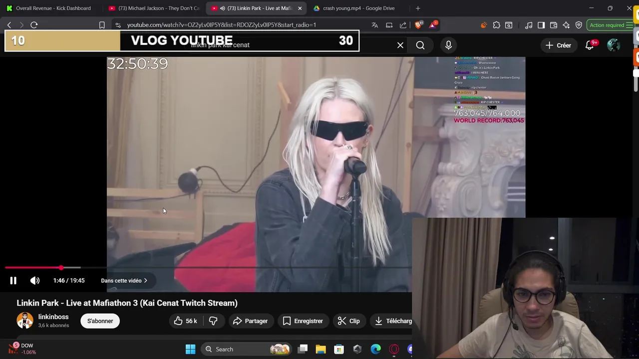Click the URL address field

pyautogui.click(x=221, y=25)
